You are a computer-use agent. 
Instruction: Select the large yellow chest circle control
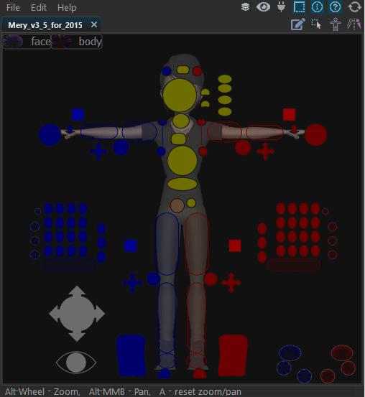[x=182, y=161]
